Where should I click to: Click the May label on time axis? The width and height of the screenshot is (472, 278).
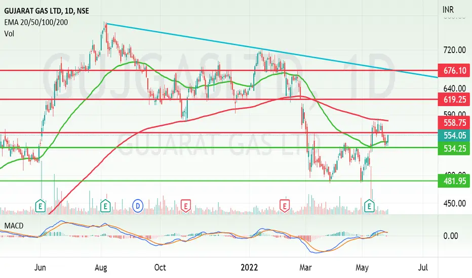point(362,267)
